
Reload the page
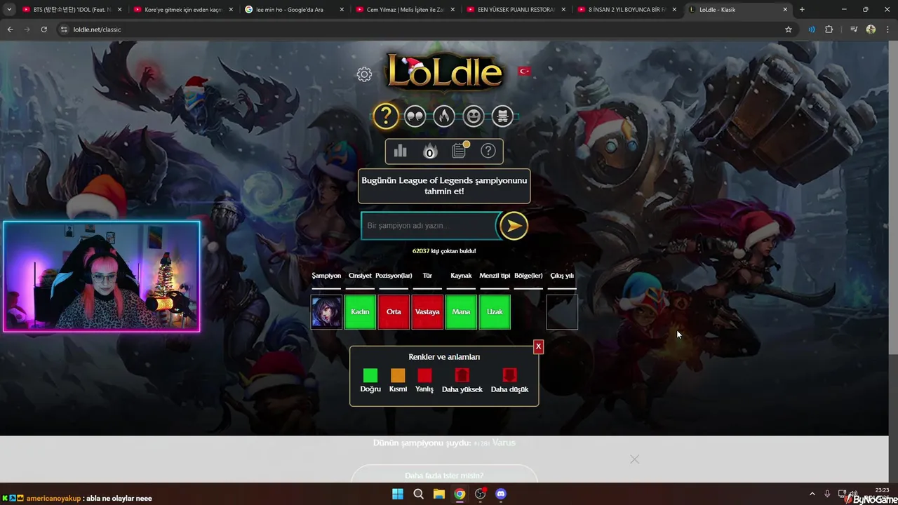click(43, 29)
